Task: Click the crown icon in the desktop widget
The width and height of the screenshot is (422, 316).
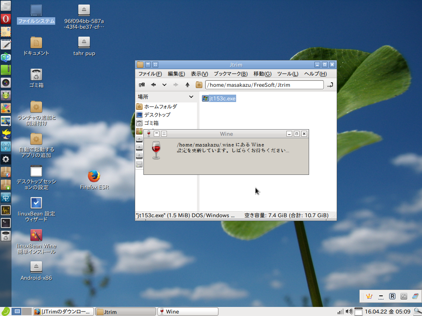Action: point(370,296)
